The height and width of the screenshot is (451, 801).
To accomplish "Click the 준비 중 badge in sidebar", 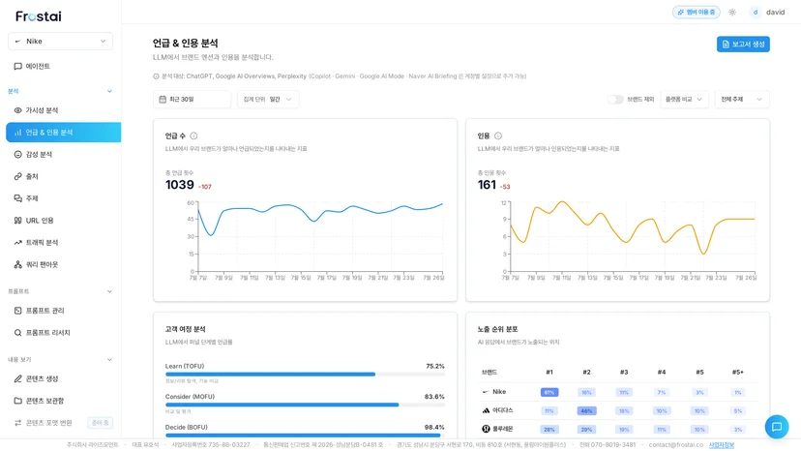I will [101, 422].
